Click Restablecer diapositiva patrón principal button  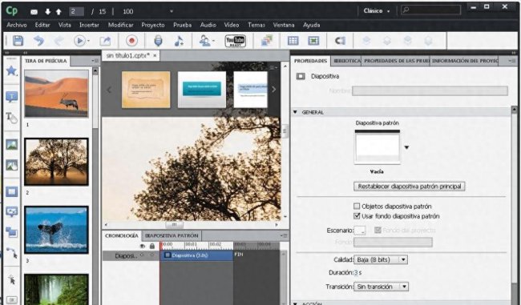coord(410,187)
